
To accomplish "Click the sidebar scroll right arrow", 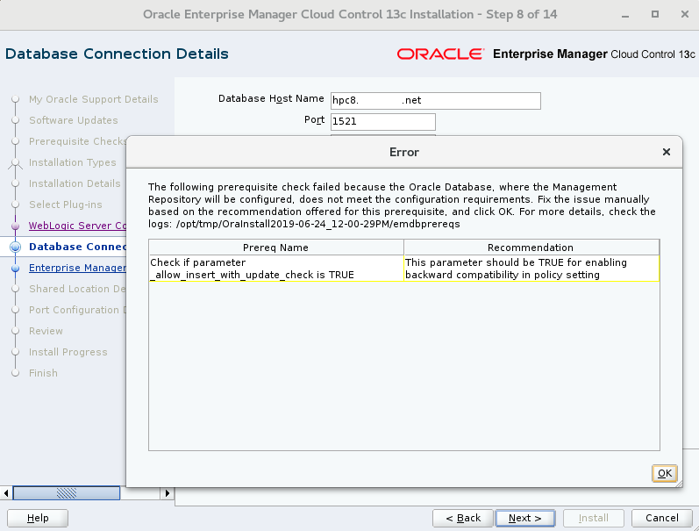I will point(168,493).
